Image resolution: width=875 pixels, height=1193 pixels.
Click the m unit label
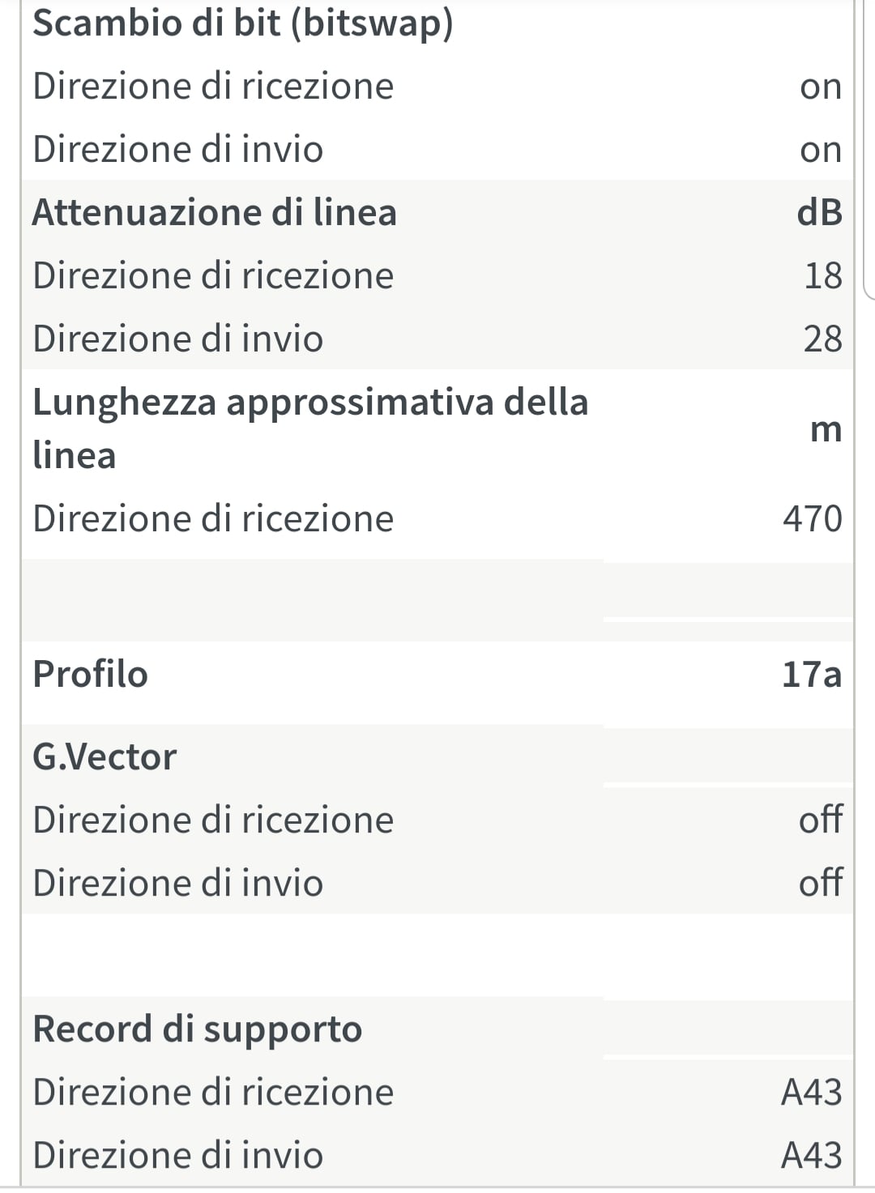point(826,429)
